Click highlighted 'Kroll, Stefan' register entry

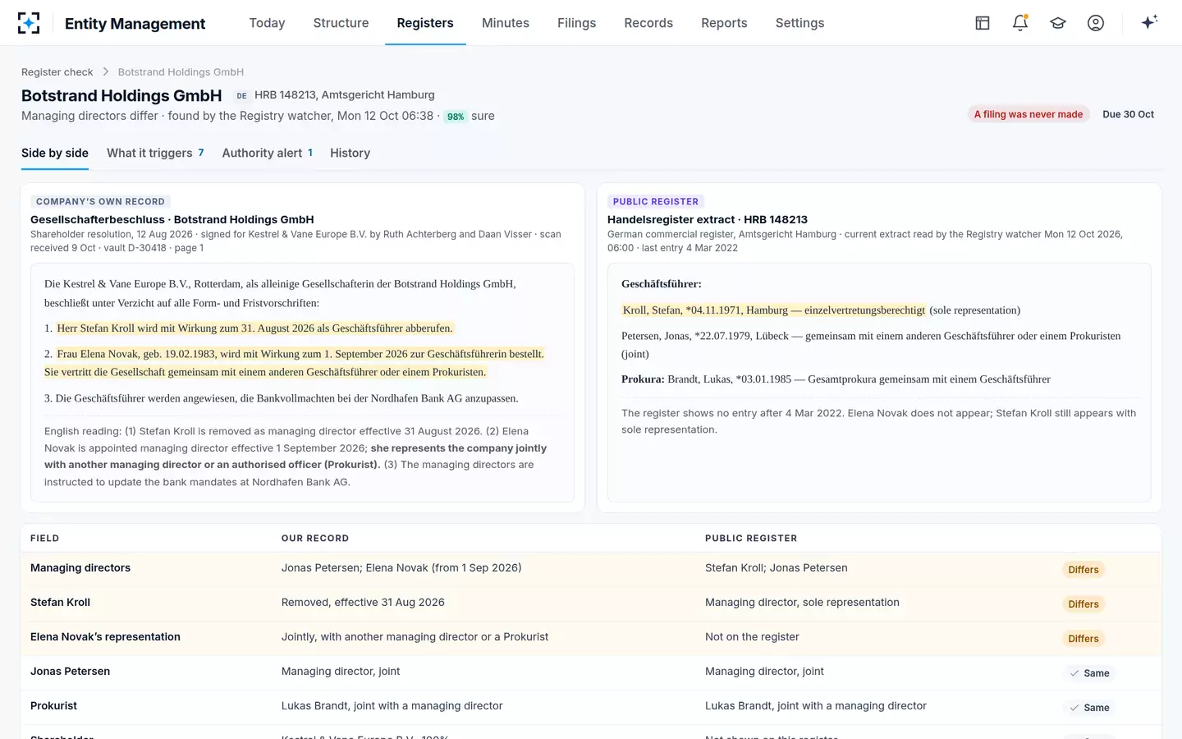(774, 310)
